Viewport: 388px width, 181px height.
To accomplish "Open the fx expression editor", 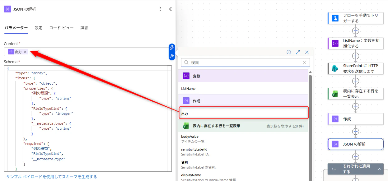I will click(x=172, y=56).
